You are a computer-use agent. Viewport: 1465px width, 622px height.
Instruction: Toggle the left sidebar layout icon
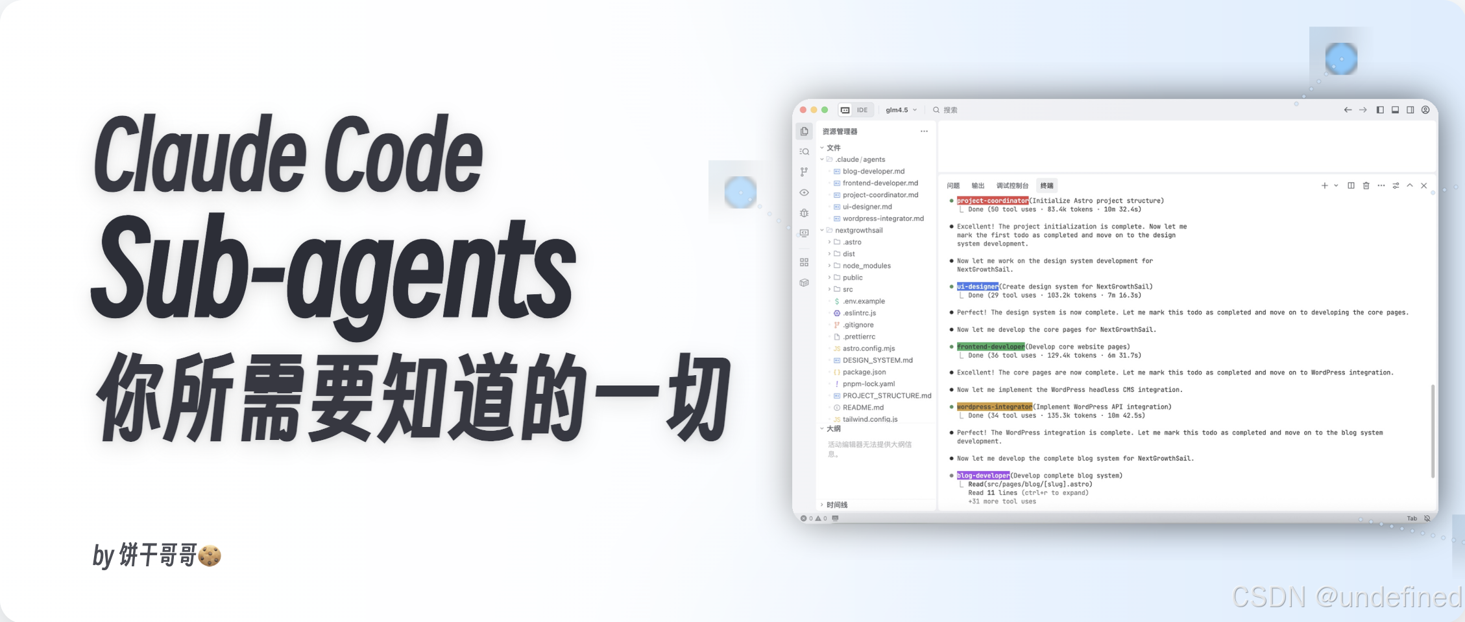tap(1380, 110)
